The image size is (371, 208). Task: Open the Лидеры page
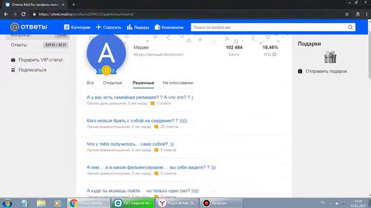pyautogui.click(x=138, y=27)
